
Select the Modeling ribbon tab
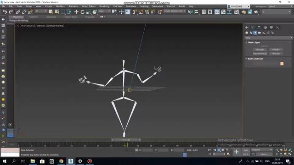point(17,17)
